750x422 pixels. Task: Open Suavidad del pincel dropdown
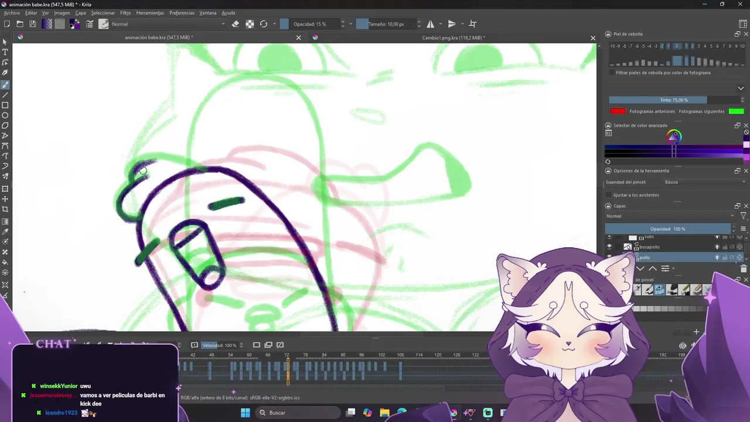click(x=705, y=182)
